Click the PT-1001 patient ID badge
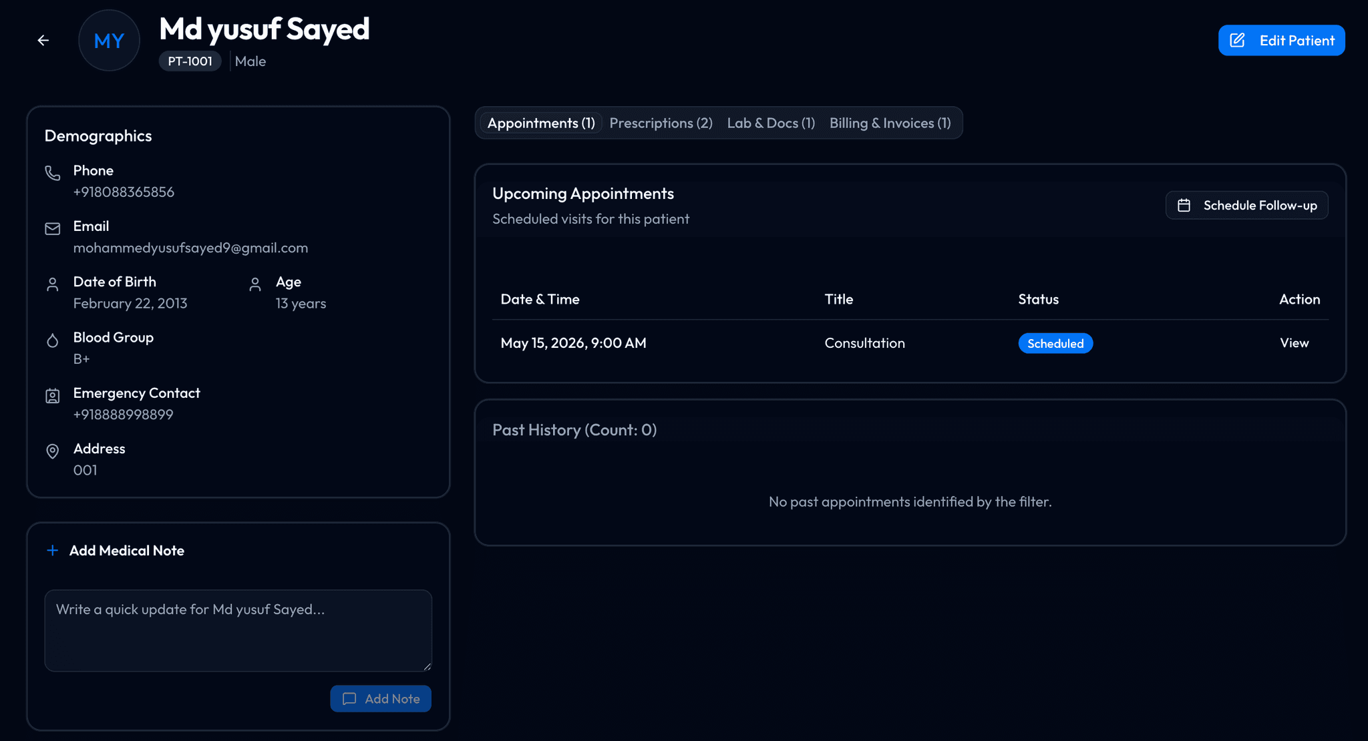 click(190, 61)
